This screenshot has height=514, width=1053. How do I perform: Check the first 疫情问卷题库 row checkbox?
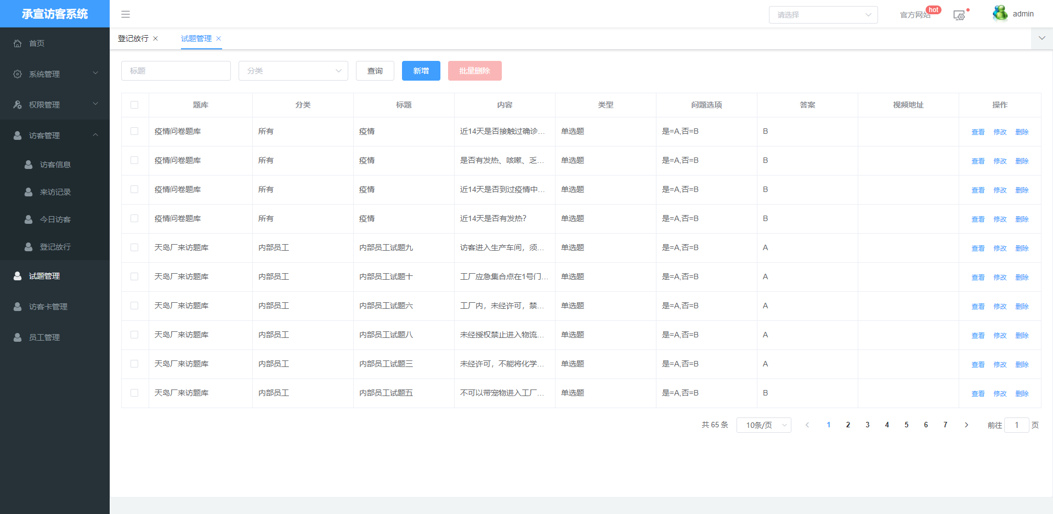pyautogui.click(x=134, y=131)
